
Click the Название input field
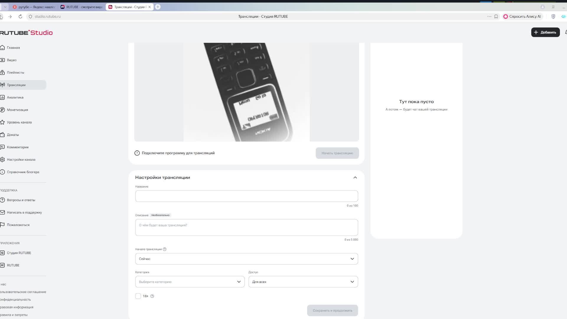[246, 196]
